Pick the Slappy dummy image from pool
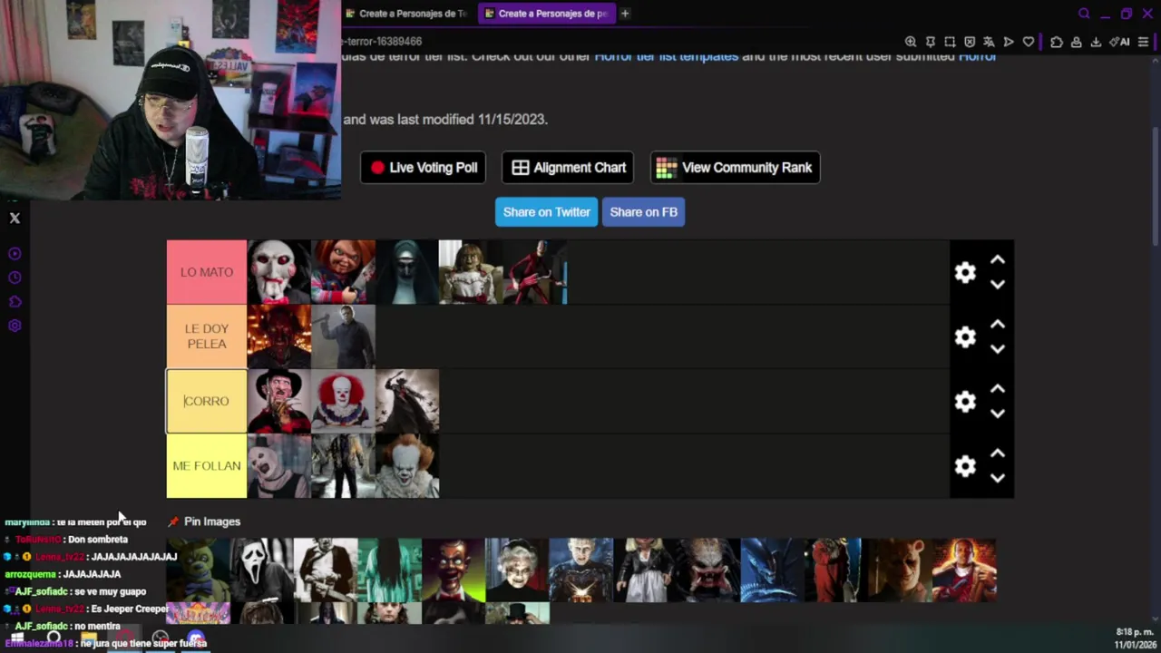The width and height of the screenshot is (1161, 653). [x=454, y=570]
